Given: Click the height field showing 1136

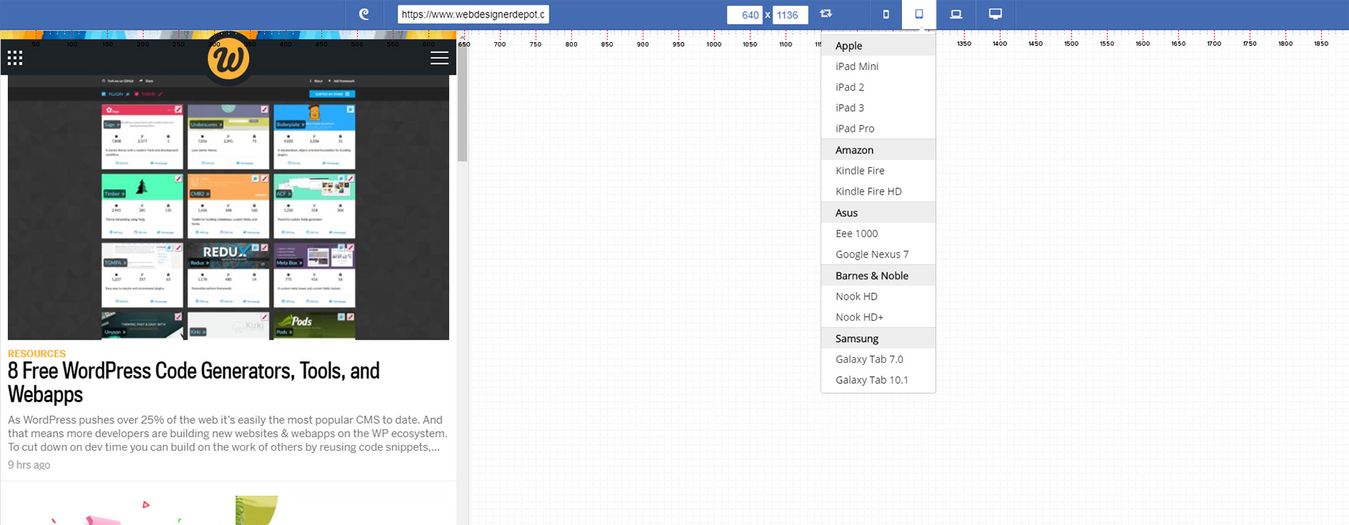Looking at the screenshot, I should tap(789, 15).
